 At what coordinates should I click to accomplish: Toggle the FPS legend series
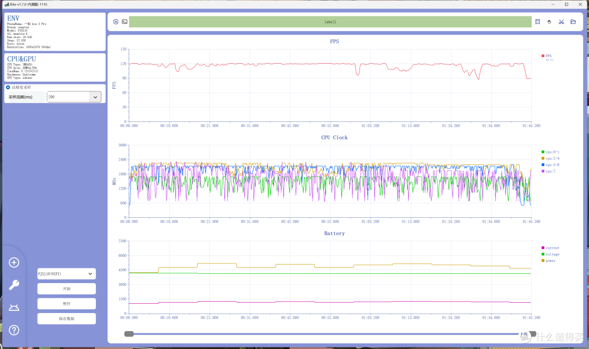[x=546, y=56]
